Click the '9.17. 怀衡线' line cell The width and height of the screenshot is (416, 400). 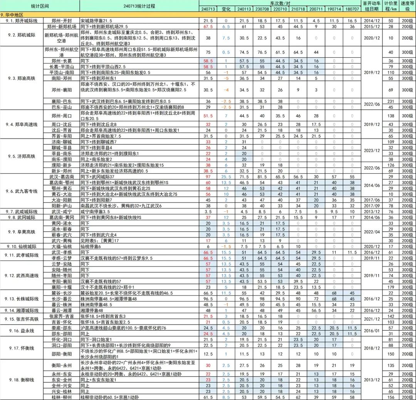point(22,348)
